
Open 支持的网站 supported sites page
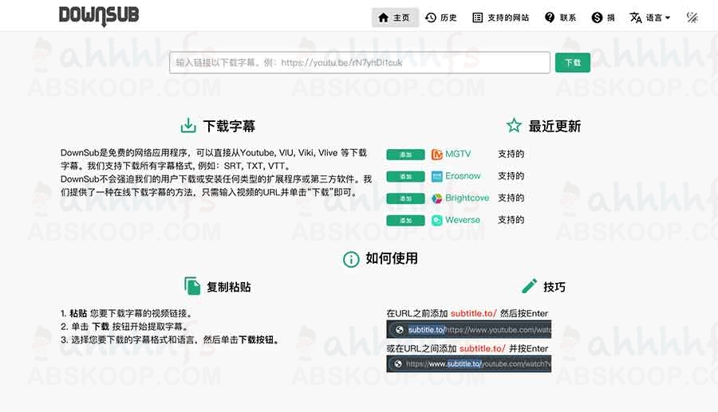pyautogui.click(x=500, y=18)
